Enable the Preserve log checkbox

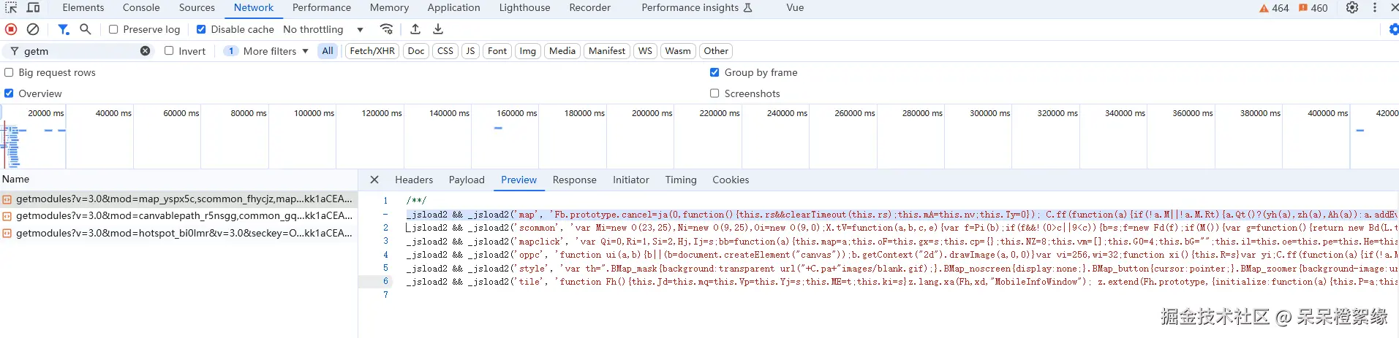coord(113,29)
